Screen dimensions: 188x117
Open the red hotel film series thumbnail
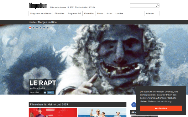pyautogui.click(x=53, y=112)
